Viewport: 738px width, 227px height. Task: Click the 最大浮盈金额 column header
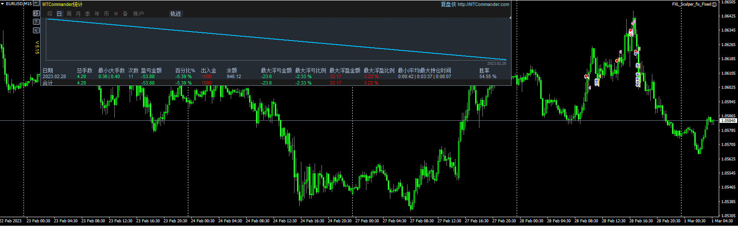click(345, 70)
